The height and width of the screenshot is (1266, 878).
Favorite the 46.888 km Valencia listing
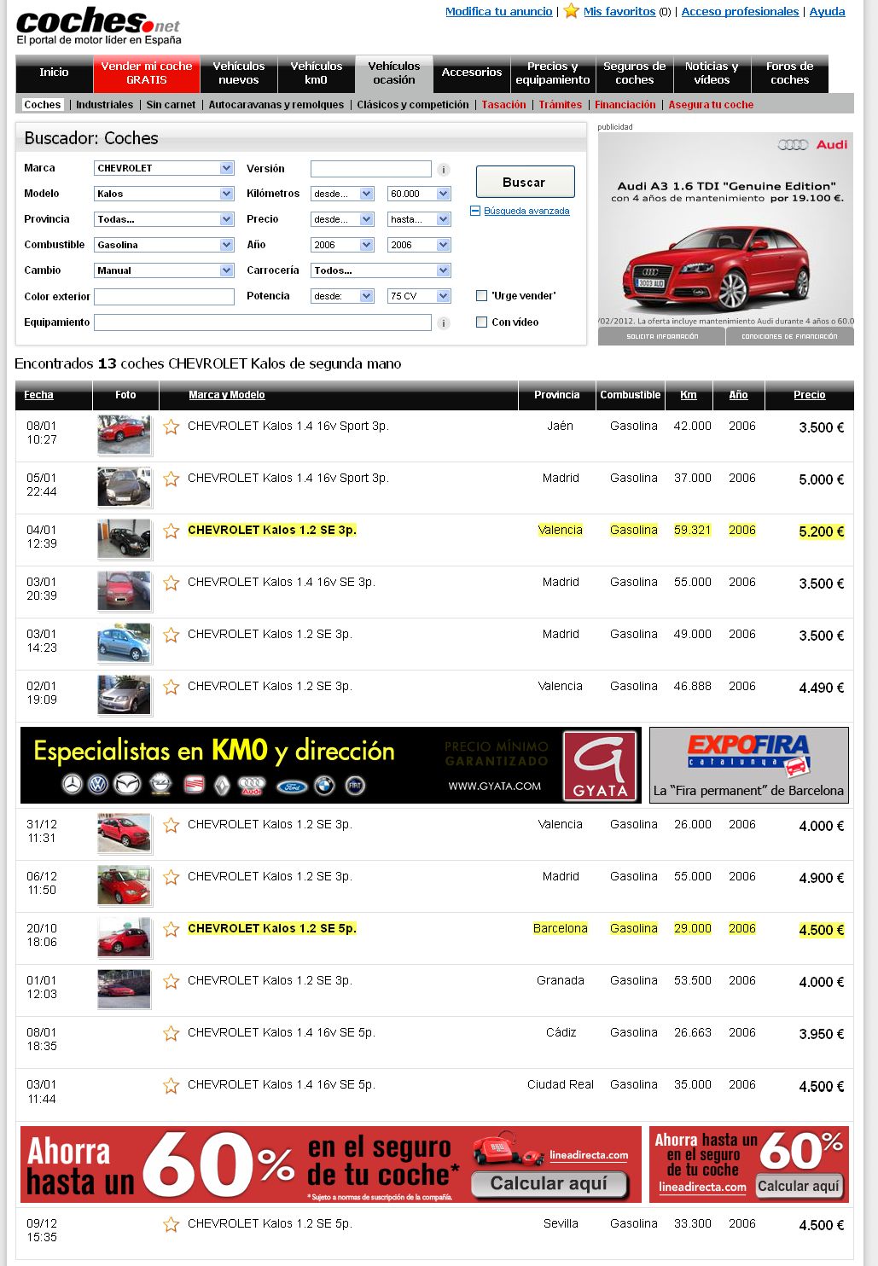(172, 687)
